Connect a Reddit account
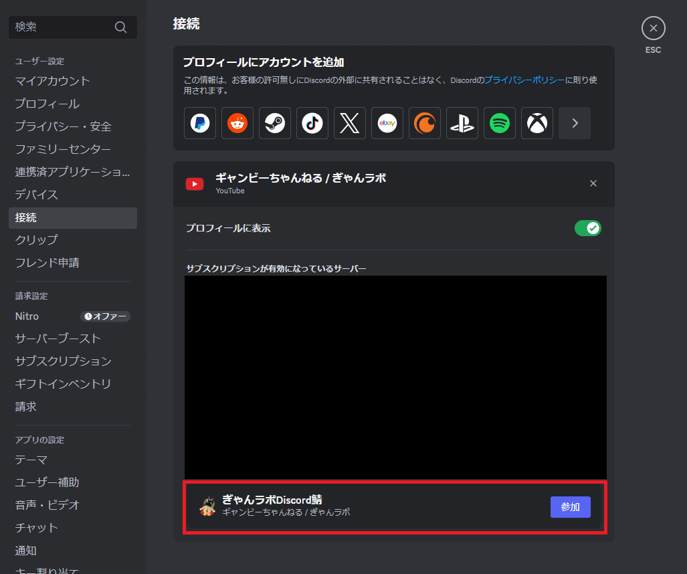Viewport: 687px width, 574px height. [237, 123]
